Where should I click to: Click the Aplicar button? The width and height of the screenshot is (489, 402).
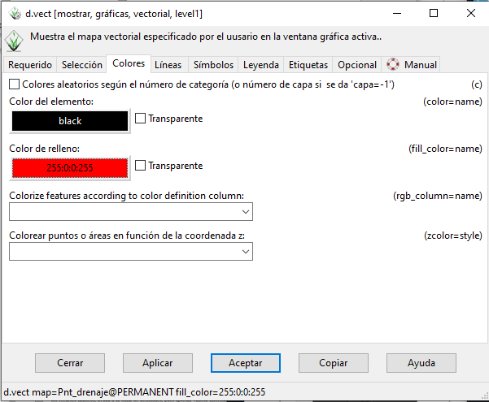coord(157,363)
